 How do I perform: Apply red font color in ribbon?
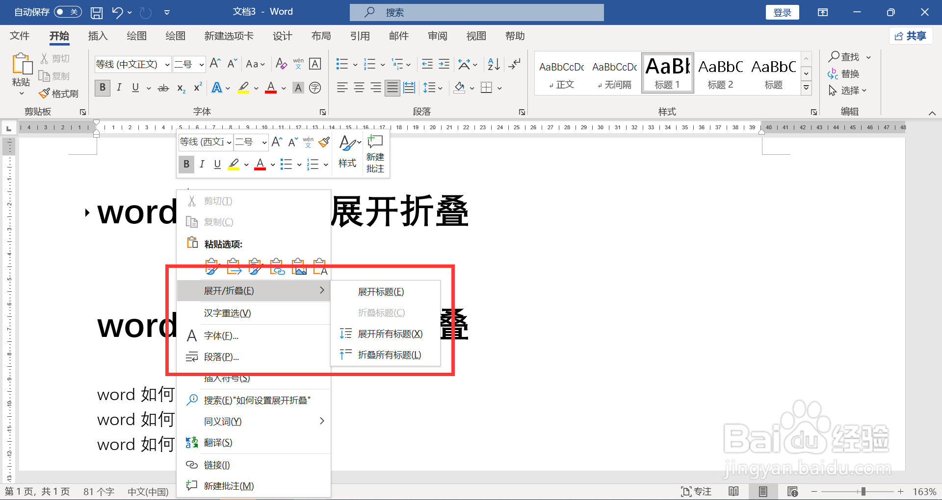(x=271, y=88)
